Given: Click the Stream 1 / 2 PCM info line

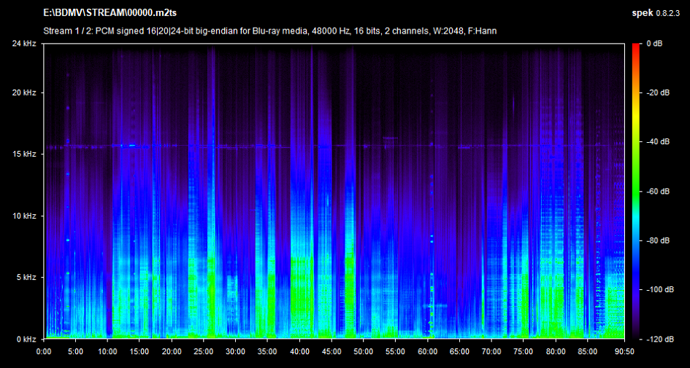Looking at the screenshot, I should click(270, 30).
